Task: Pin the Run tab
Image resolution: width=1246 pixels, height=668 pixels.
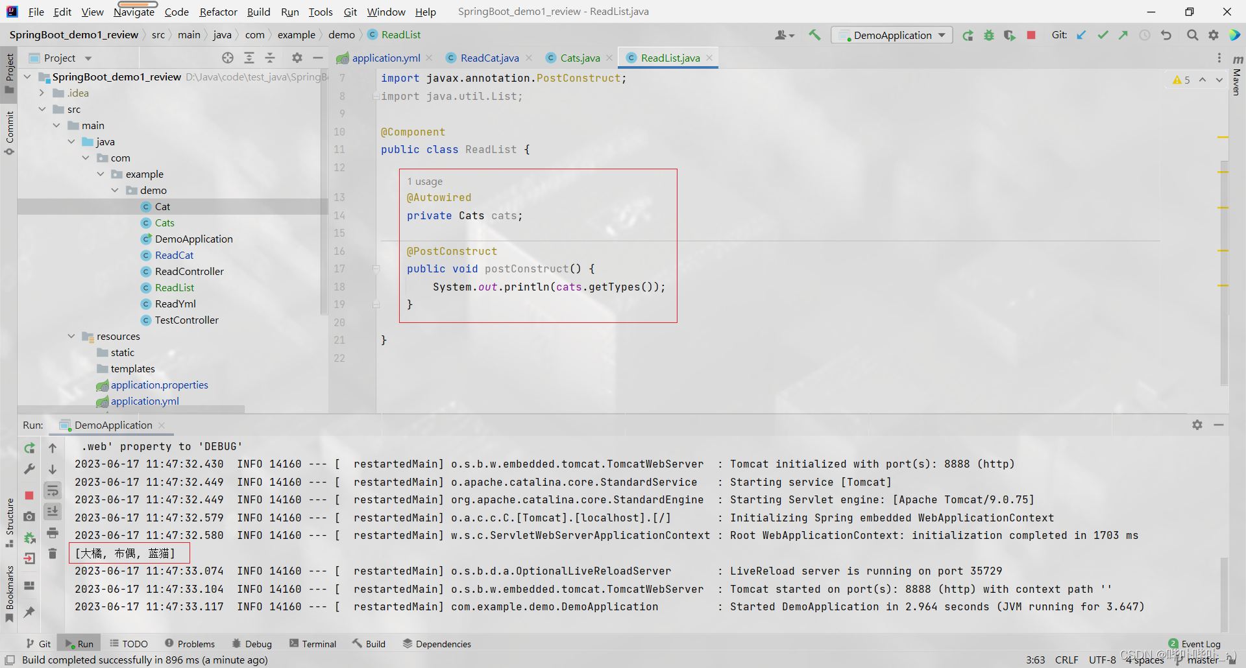Action: 29,612
